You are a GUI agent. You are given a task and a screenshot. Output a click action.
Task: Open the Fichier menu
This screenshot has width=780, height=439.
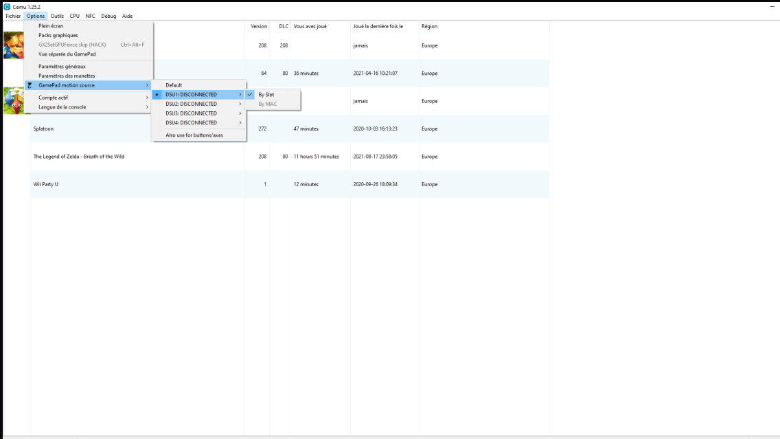click(x=13, y=16)
